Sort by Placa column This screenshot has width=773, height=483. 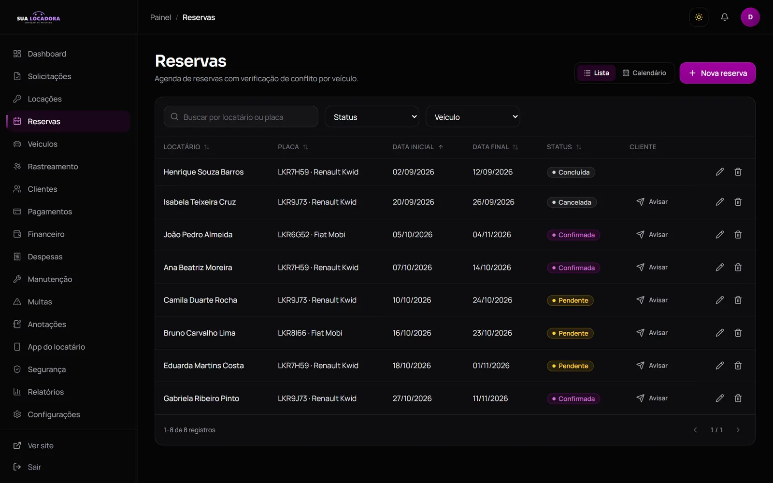[x=293, y=147]
